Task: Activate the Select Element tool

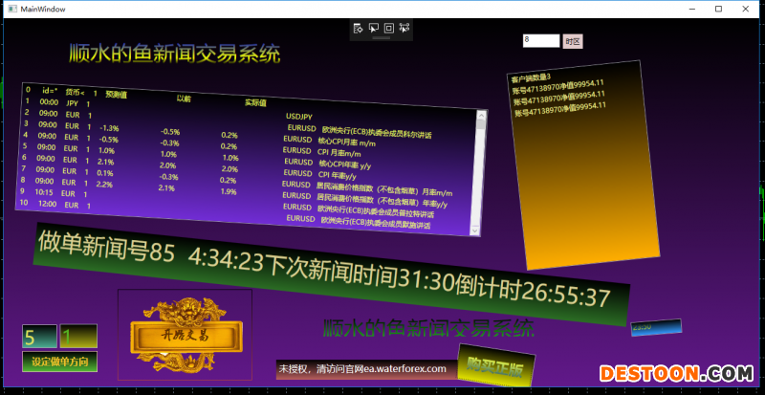Action: point(373,29)
